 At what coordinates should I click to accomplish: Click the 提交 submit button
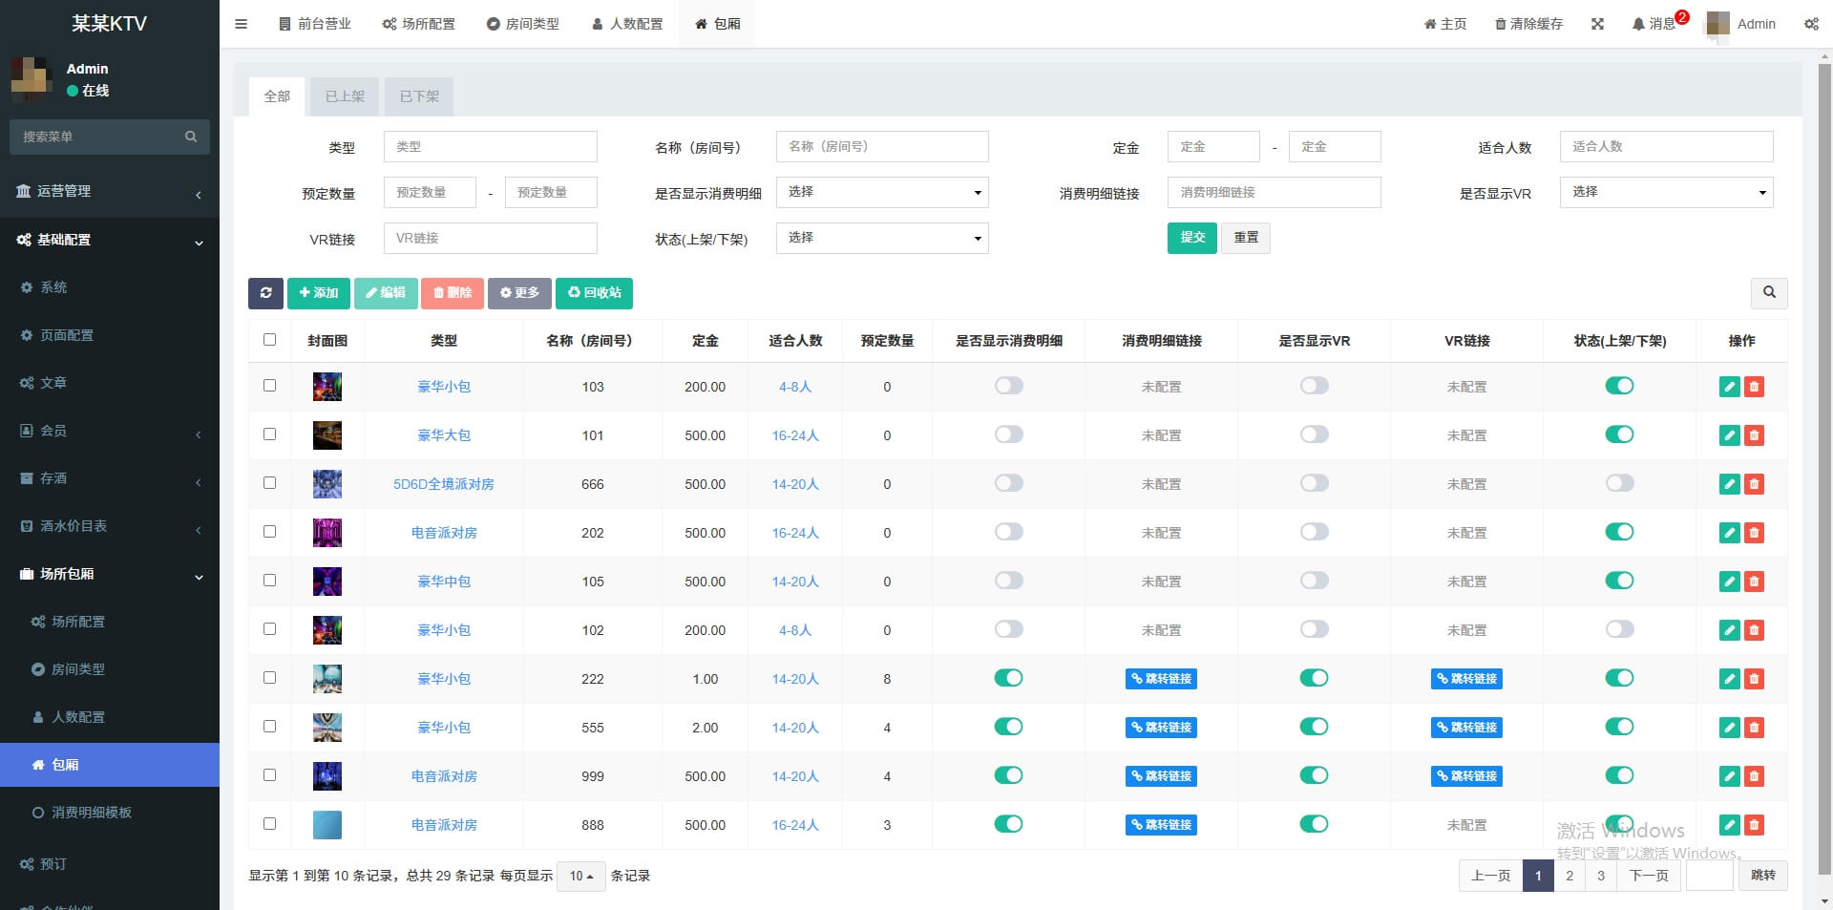tap(1191, 238)
